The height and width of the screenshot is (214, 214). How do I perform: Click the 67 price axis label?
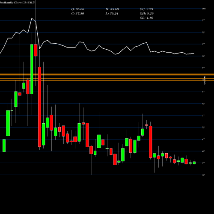click(203, 92)
